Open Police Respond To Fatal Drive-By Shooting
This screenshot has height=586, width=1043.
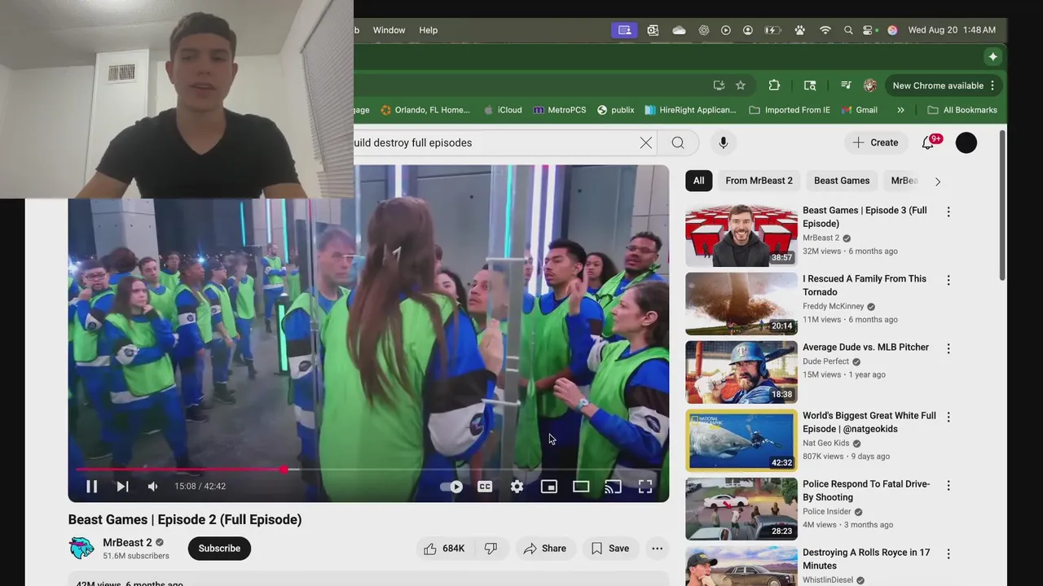(866, 490)
